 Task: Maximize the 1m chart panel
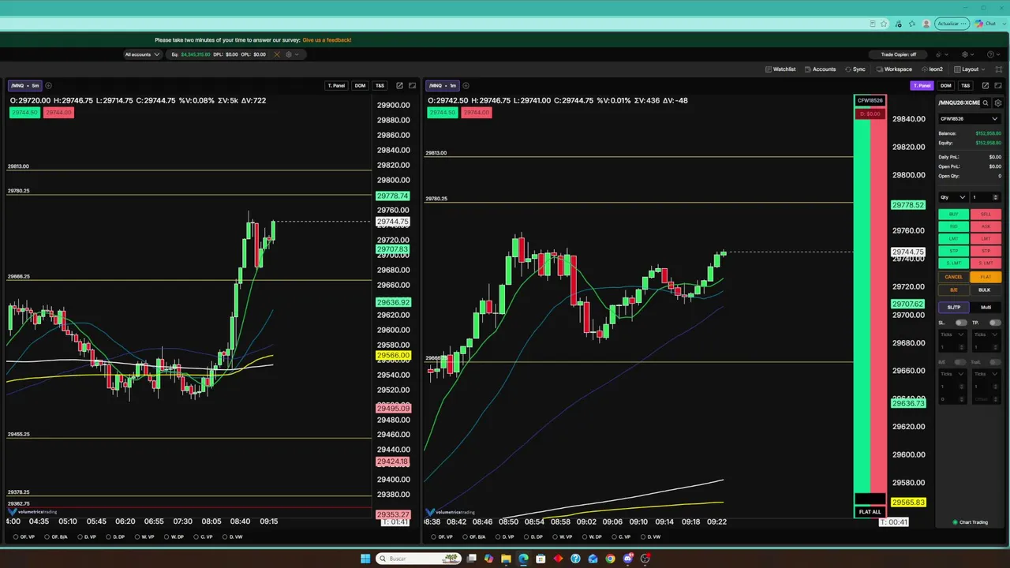(997, 85)
